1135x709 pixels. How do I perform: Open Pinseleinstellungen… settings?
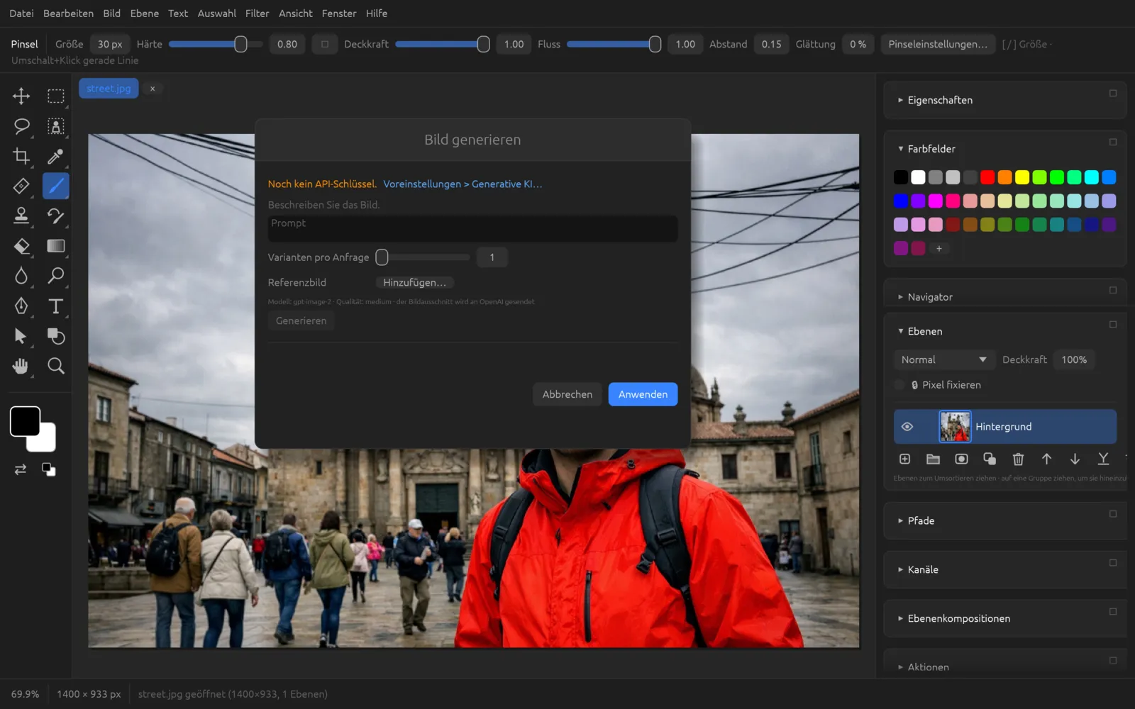click(x=938, y=44)
